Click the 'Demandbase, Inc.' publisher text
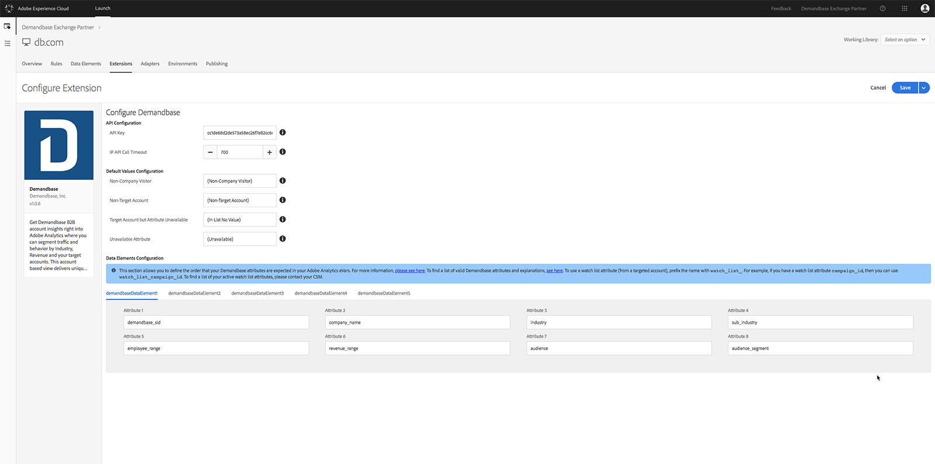The height and width of the screenshot is (464, 935). pyautogui.click(x=48, y=196)
